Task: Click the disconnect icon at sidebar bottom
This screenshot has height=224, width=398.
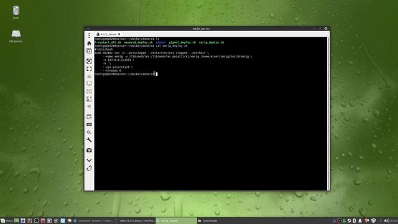Action: pos(89,168)
